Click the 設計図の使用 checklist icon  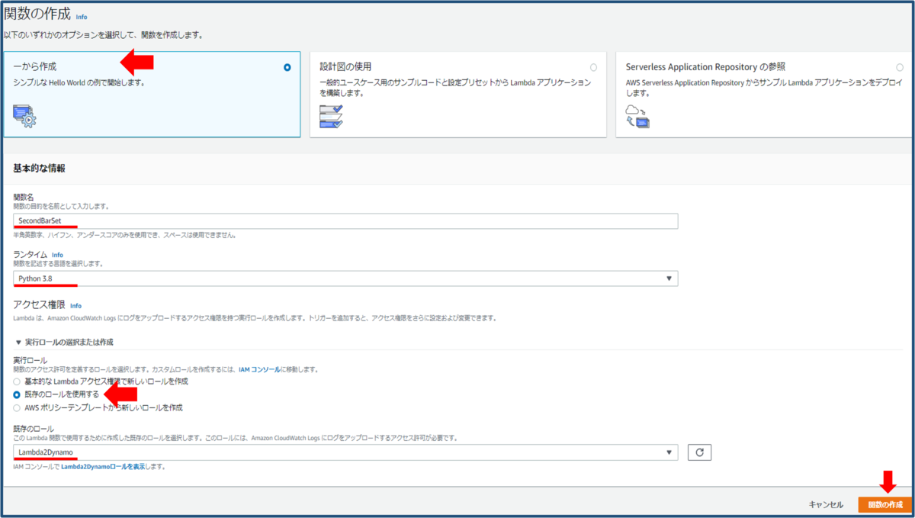pyautogui.click(x=331, y=116)
